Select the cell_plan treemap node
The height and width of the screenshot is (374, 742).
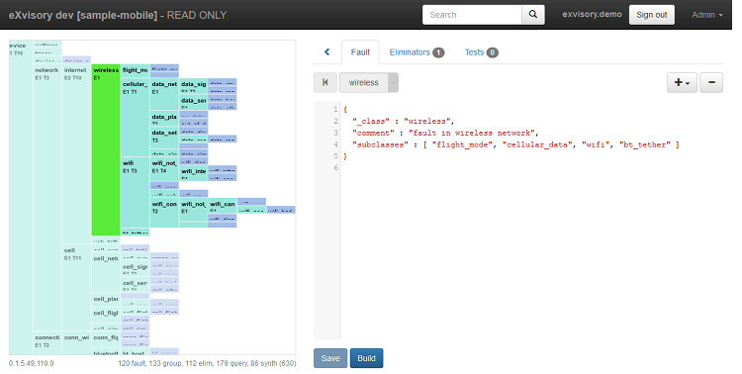click(106, 299)
